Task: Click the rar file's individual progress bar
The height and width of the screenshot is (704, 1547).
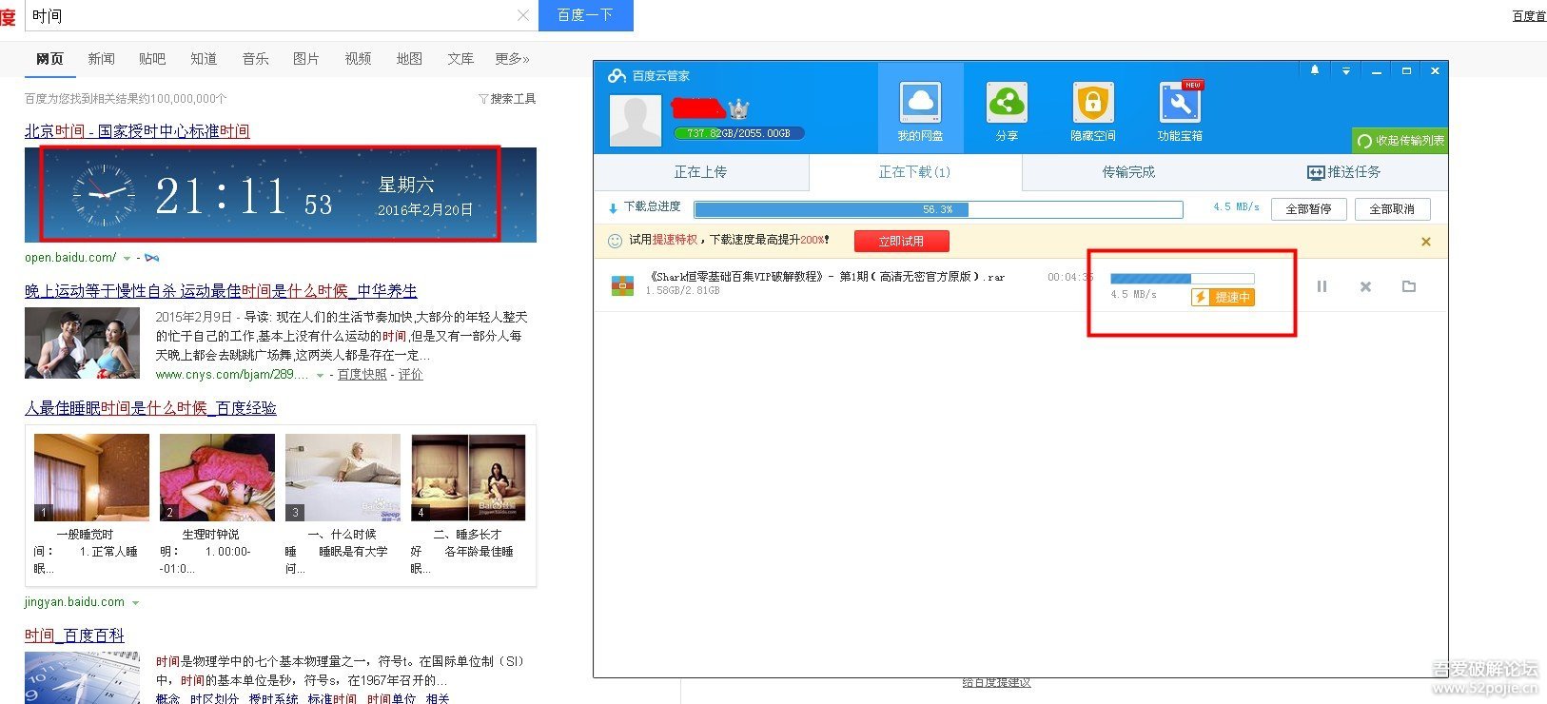Action: (x=1183, y=279)
